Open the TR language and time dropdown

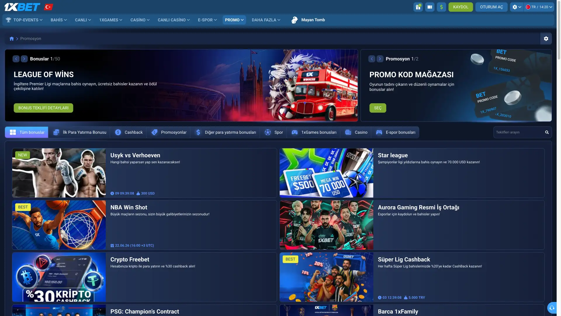[539, 7]
